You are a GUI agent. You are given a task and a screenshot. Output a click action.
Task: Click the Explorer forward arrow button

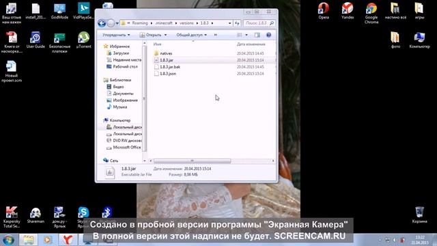[111, 23]
